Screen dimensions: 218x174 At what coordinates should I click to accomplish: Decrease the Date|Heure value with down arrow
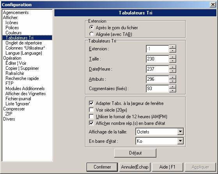[172, 71]
